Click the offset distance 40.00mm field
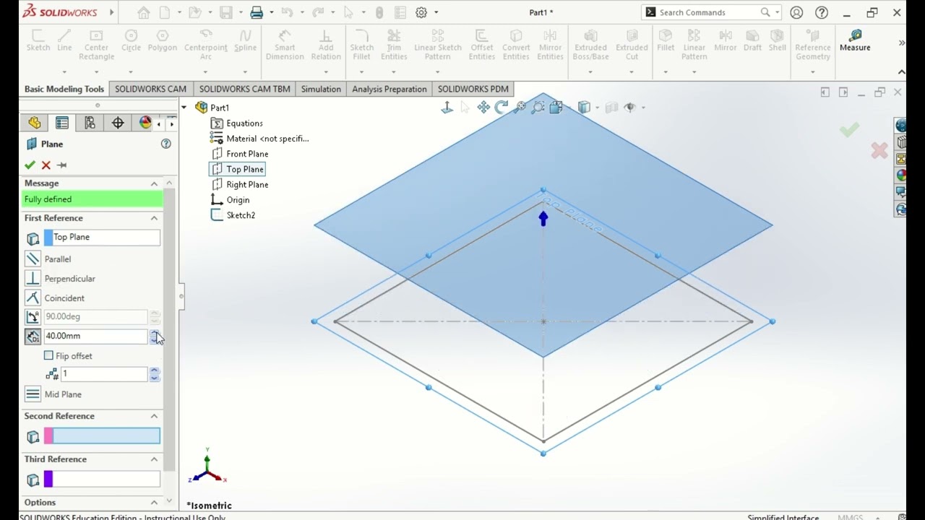The width and height of the screenshot is (925, 520). click(x=95, y=336)
